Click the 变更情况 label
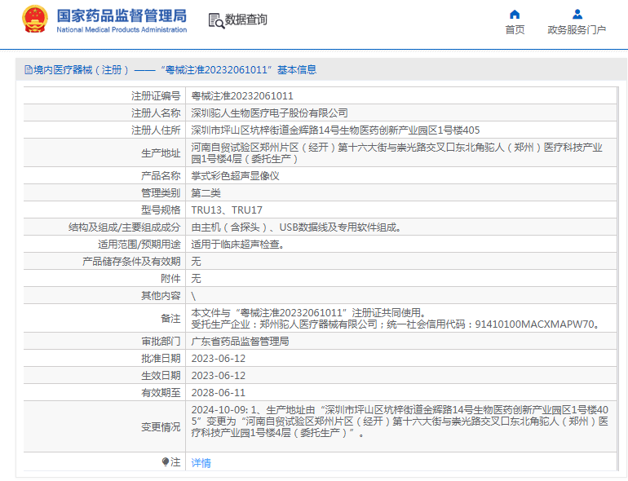Viewport: 628px width, 481px height. 161,427
